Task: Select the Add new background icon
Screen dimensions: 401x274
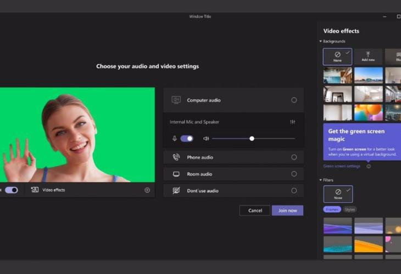Action: click(368, 54)
